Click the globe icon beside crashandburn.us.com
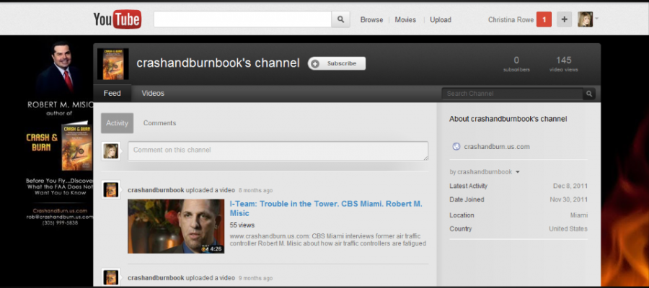 pos(456,147)
